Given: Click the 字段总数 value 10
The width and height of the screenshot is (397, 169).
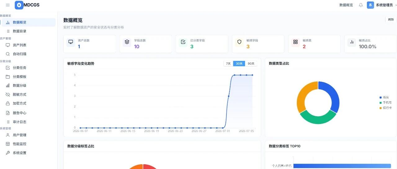Looking at the screenshot, I should click(137, 47).
